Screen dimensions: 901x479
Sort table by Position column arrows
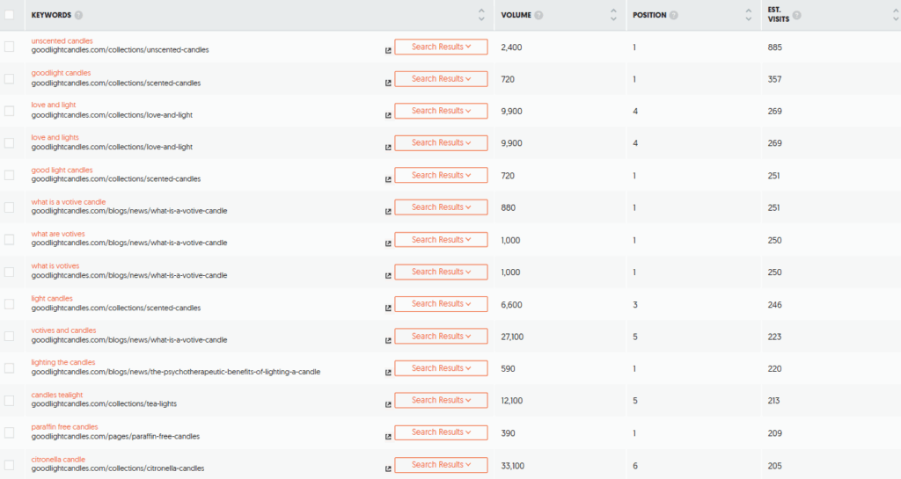748,15
